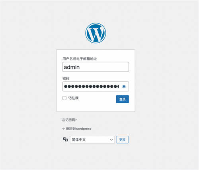Place cursor after admin text

click(80, 67)
